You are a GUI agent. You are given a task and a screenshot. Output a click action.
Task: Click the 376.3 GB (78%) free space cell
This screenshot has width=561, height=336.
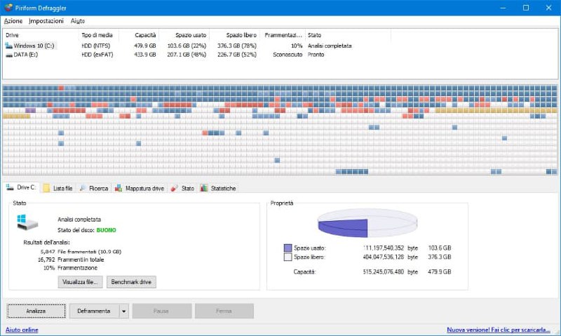point(237,46)
